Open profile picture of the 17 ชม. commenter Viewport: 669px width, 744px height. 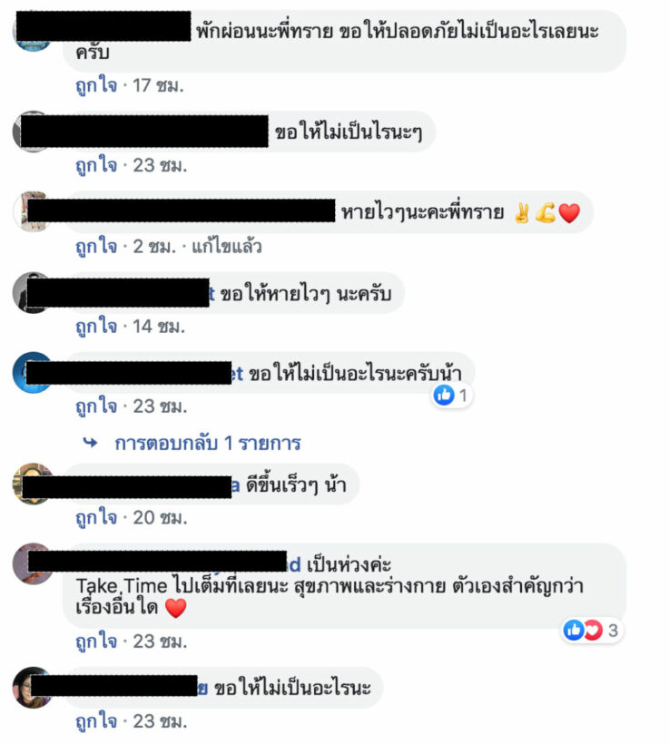[x=33, y=32]
